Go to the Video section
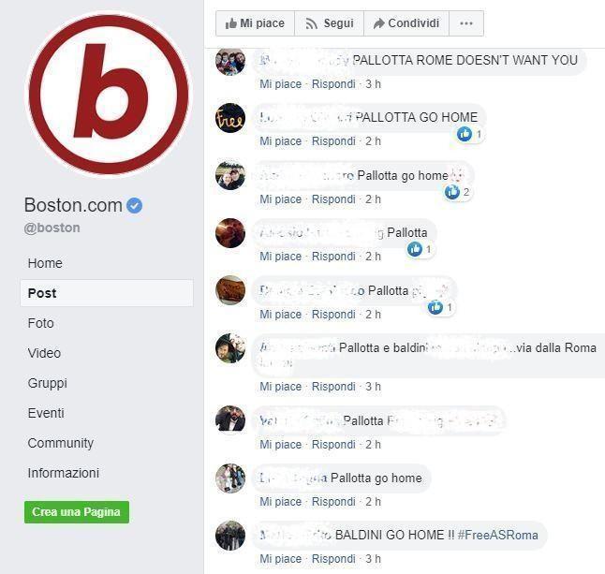Screen dimensions: 605x574 pos(44,353)
